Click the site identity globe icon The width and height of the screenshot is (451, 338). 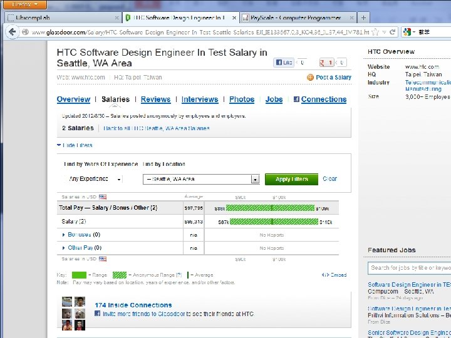[25, 32]
